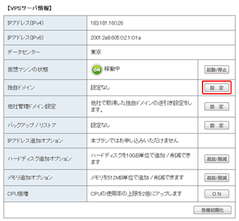Click the バックアップ / リストア label
This screenshot has width=239, height=221.
[x=32, y=125]
